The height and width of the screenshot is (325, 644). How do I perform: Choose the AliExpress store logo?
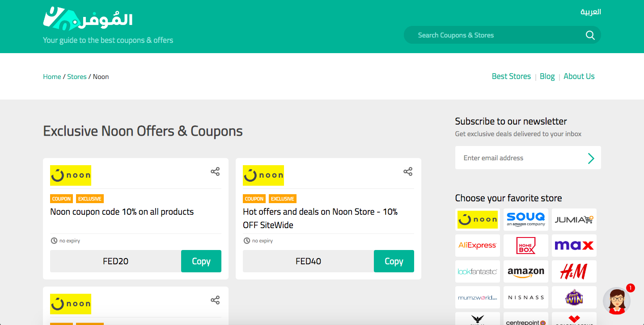[478, 246]
